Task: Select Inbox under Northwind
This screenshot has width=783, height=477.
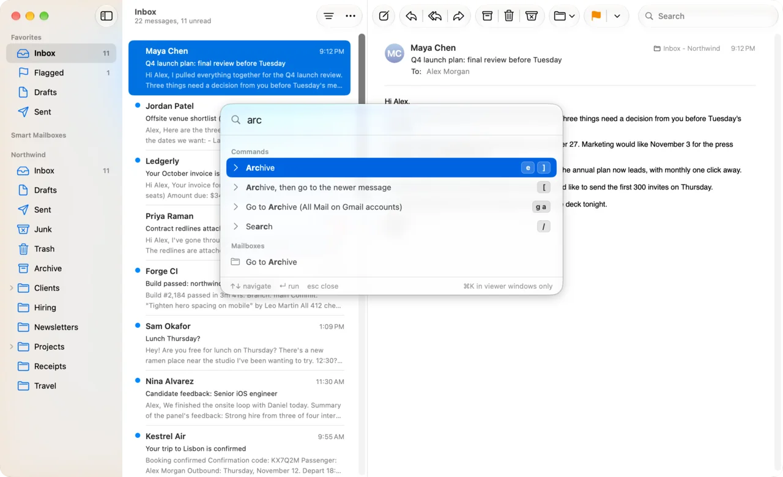Action: click(x=61, y=171)
